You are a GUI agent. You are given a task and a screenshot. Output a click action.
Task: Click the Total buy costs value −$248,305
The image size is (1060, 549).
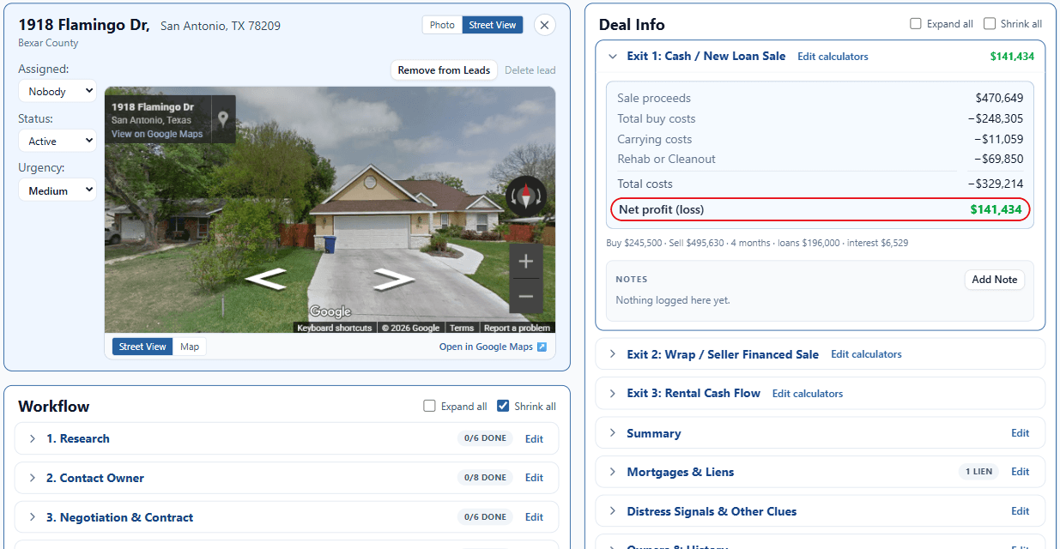pyautogui.click(x=996, y=119)
